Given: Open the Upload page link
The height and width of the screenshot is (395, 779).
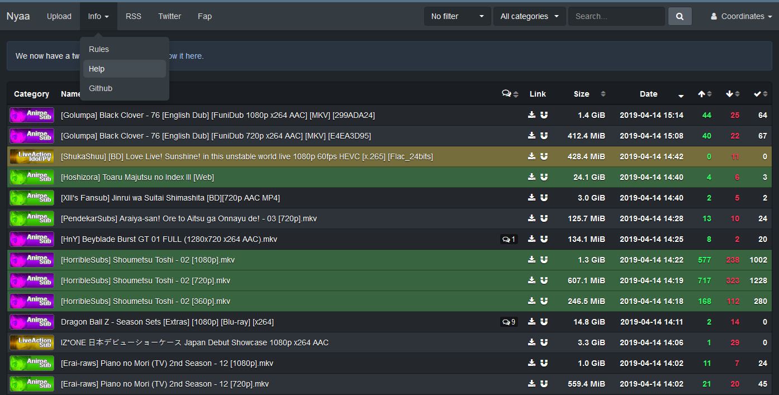Looking at the screenshot, I should 59,16.
